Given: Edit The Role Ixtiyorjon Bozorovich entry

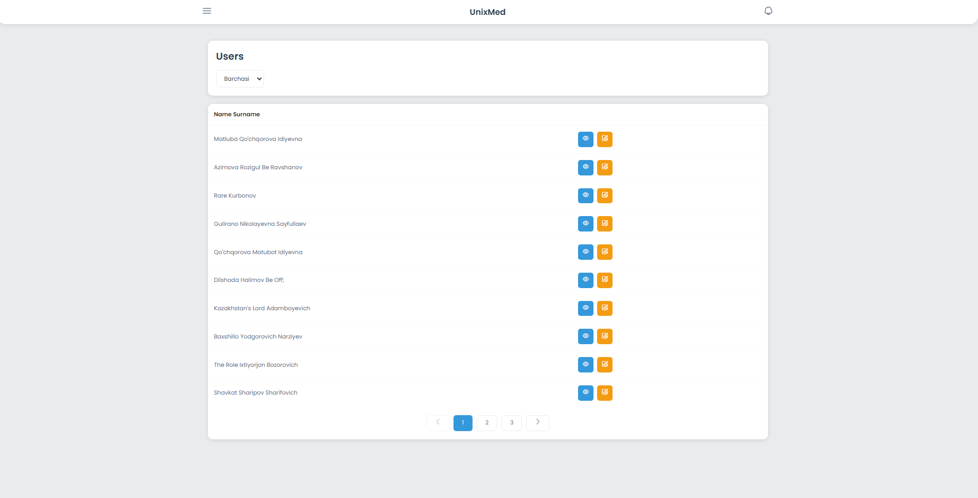Looking at the screenshot, I should (604, 365).
